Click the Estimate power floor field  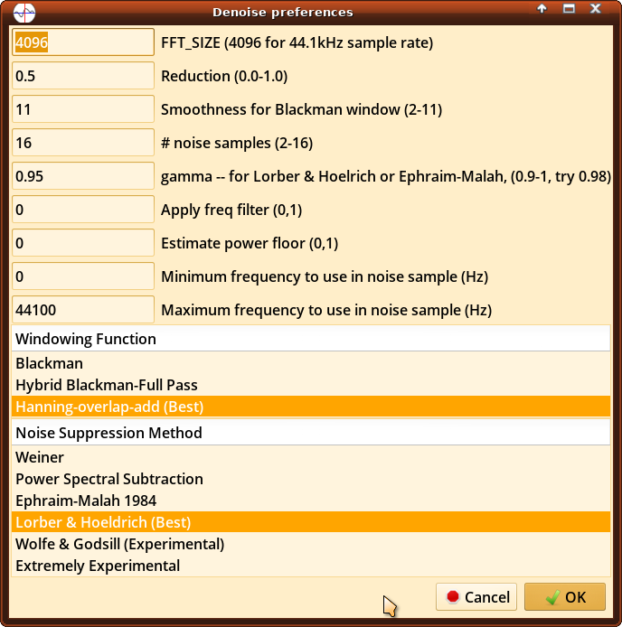83,243
